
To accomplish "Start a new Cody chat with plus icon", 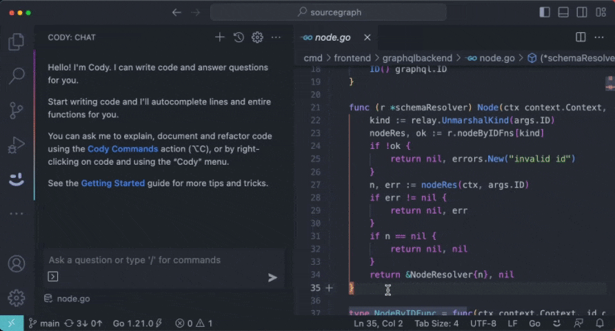I will 220,37.
